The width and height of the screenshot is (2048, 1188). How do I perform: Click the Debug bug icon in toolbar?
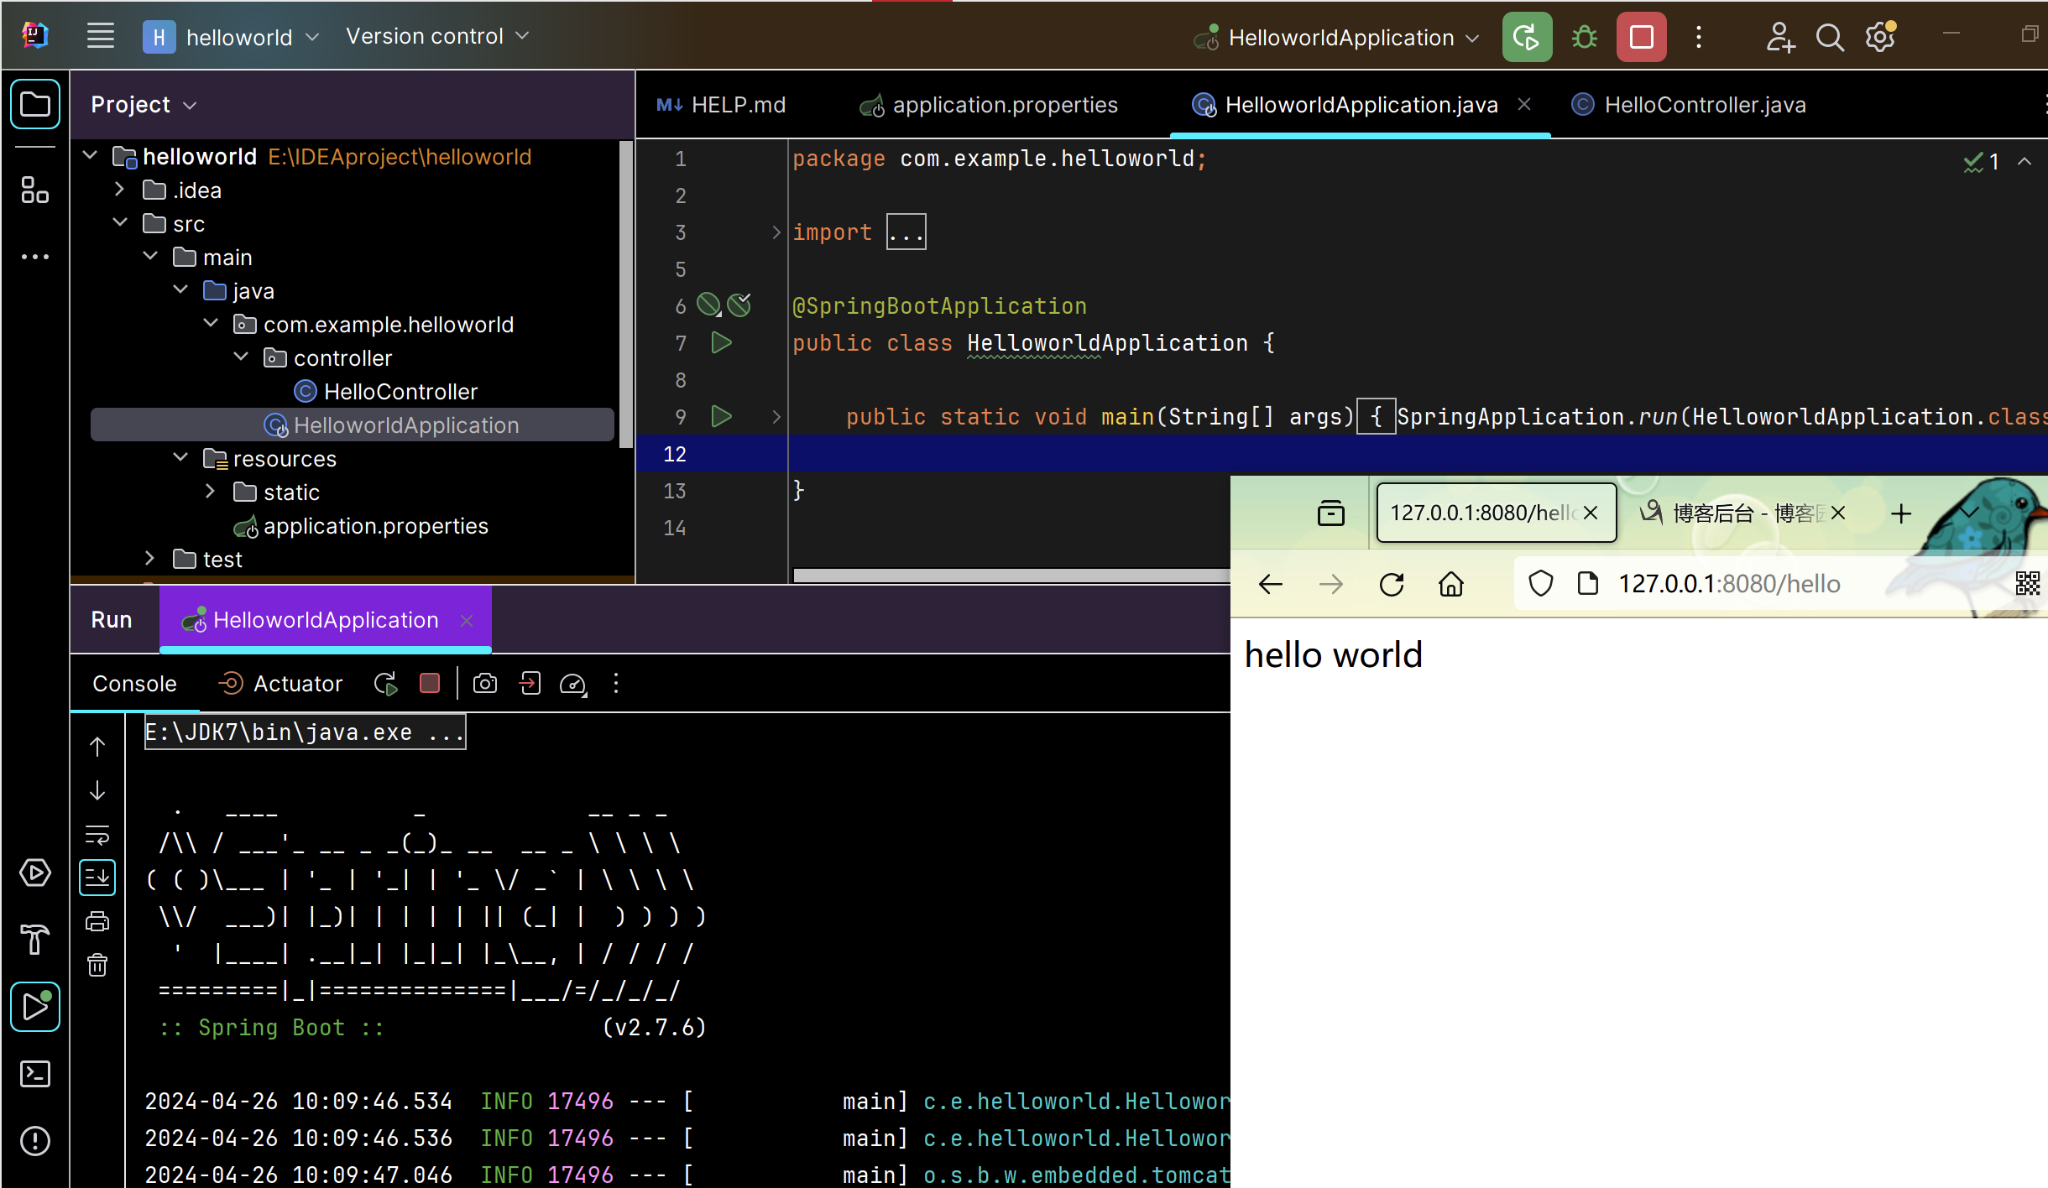point(1584,38)
